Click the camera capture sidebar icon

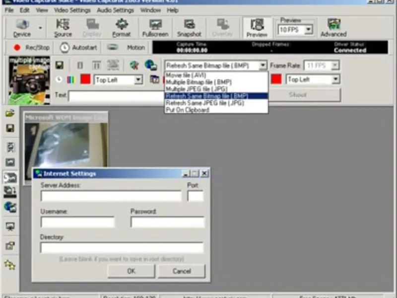click(x=10, y=178)
